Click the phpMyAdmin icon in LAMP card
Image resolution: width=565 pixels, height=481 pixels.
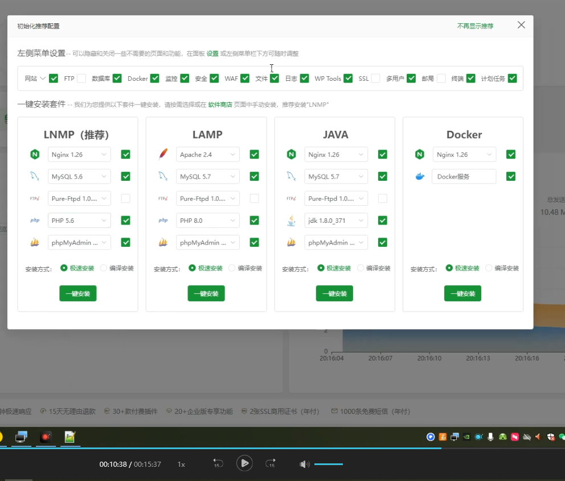click(x=163, y=242)
